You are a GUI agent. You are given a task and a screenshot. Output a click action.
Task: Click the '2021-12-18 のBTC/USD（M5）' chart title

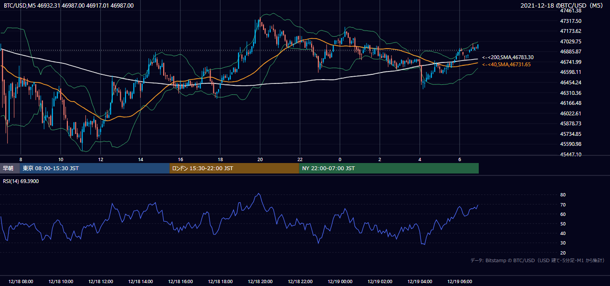(x=564, y=6)
